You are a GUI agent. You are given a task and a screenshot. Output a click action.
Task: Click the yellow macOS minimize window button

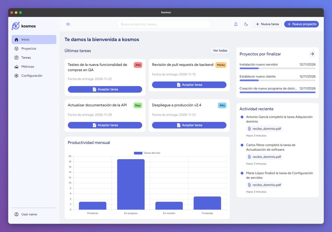16,12
